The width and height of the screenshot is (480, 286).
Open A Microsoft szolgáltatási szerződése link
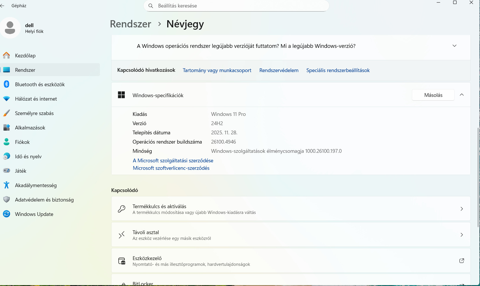point(173,161)
